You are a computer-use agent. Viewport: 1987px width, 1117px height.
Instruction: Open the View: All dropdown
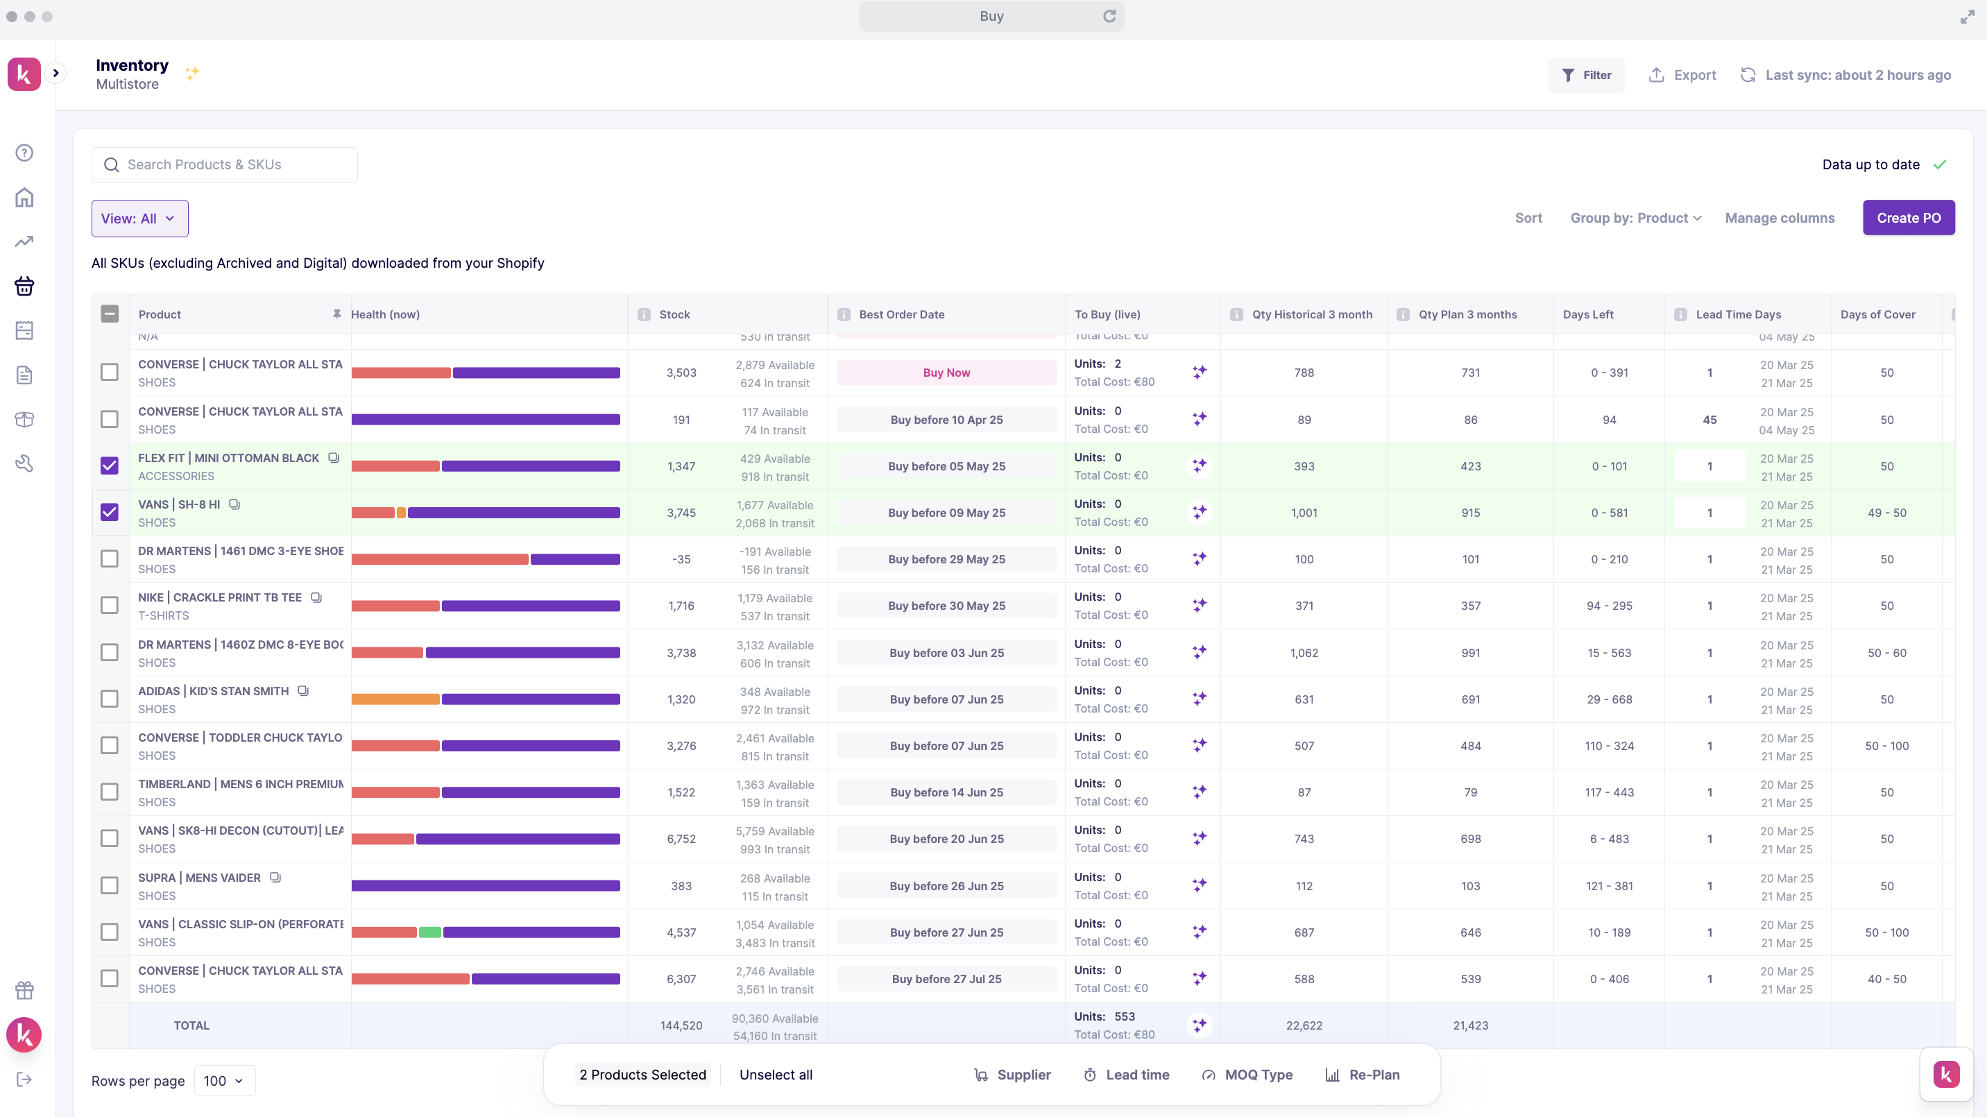pyautogui.click(x=139, y=219)
